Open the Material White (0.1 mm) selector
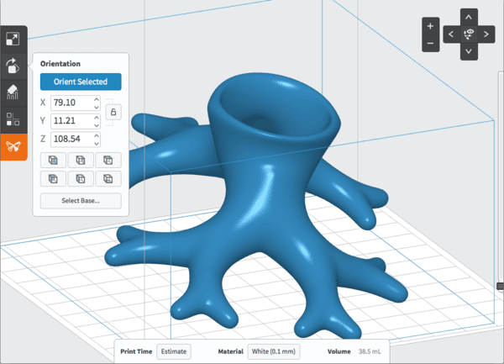The height and width of the screenshot is (364, 504). [273, 351]
